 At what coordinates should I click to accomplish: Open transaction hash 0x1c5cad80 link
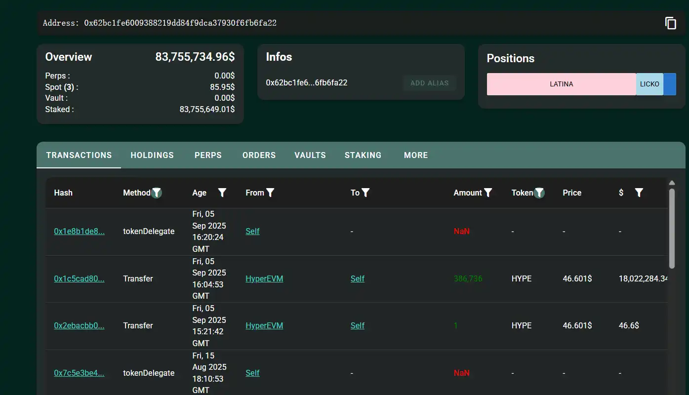point(79,279)
